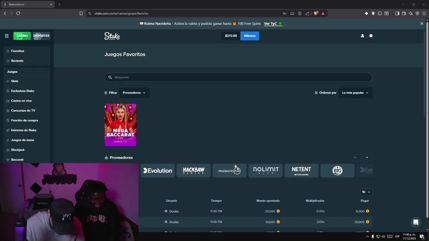Viewport: 429px width, 241px height.
Task: Click the star icon beside Favoritos
Action: click(x=8, y=51)
